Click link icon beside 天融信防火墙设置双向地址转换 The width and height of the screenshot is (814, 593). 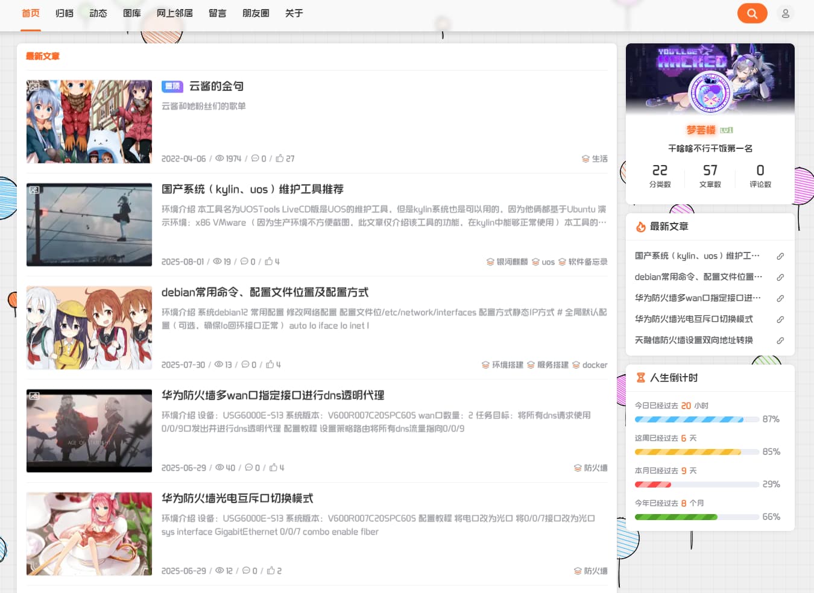click(x=780, y=340)
